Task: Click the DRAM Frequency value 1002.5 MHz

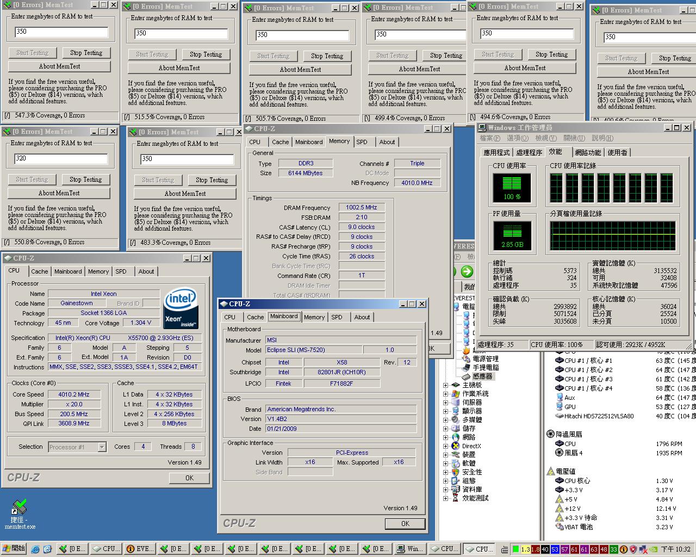Action: click(x=362, y=208)
